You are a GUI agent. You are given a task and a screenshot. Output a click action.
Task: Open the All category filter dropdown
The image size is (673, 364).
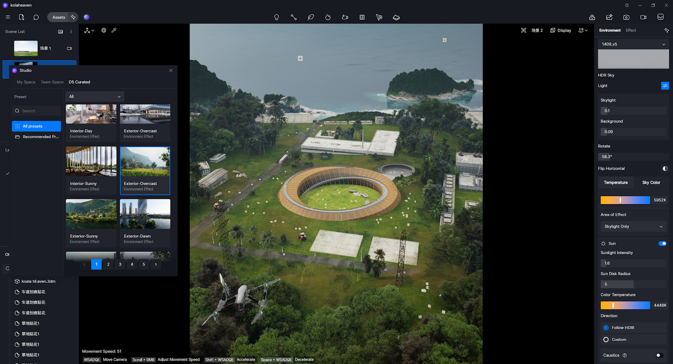pyautogui.click(x=95, y=96)
